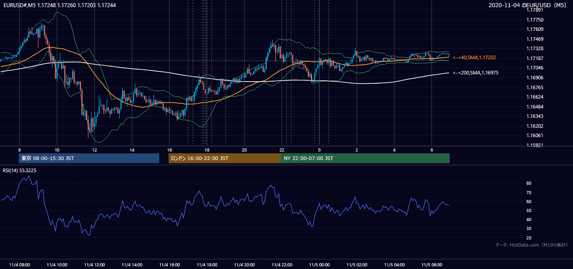Click the 1.16765 price axis label

tap(535, 87)
